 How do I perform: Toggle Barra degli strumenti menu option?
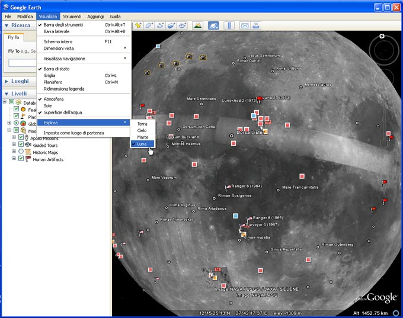click(x=84, y=25)
